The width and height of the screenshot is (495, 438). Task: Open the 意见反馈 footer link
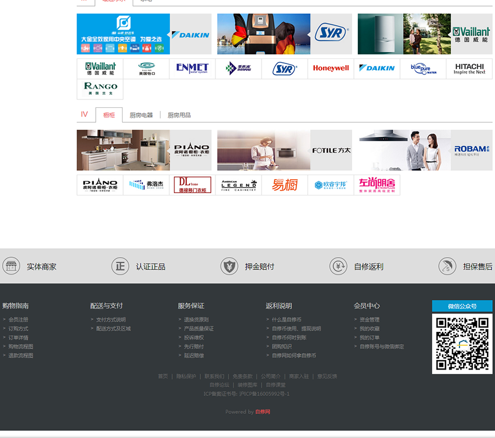click(327, 376)
